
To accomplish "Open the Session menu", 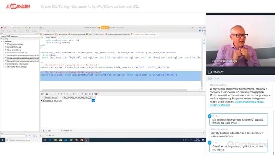I will [x=21, y=31].
